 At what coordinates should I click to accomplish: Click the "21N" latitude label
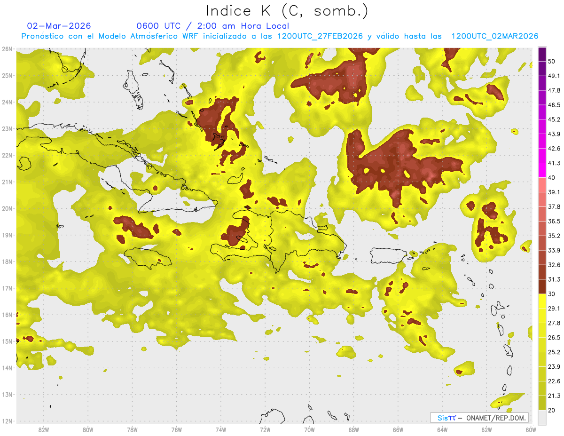pyautogui.click(x=7, y=182)
